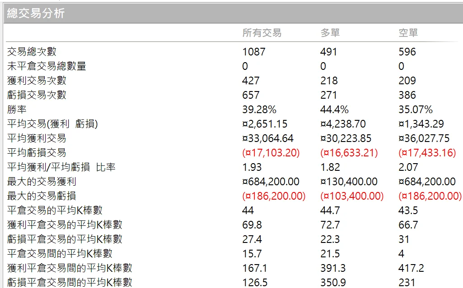Select short win rate 35.07%

[x=416, y=110]
